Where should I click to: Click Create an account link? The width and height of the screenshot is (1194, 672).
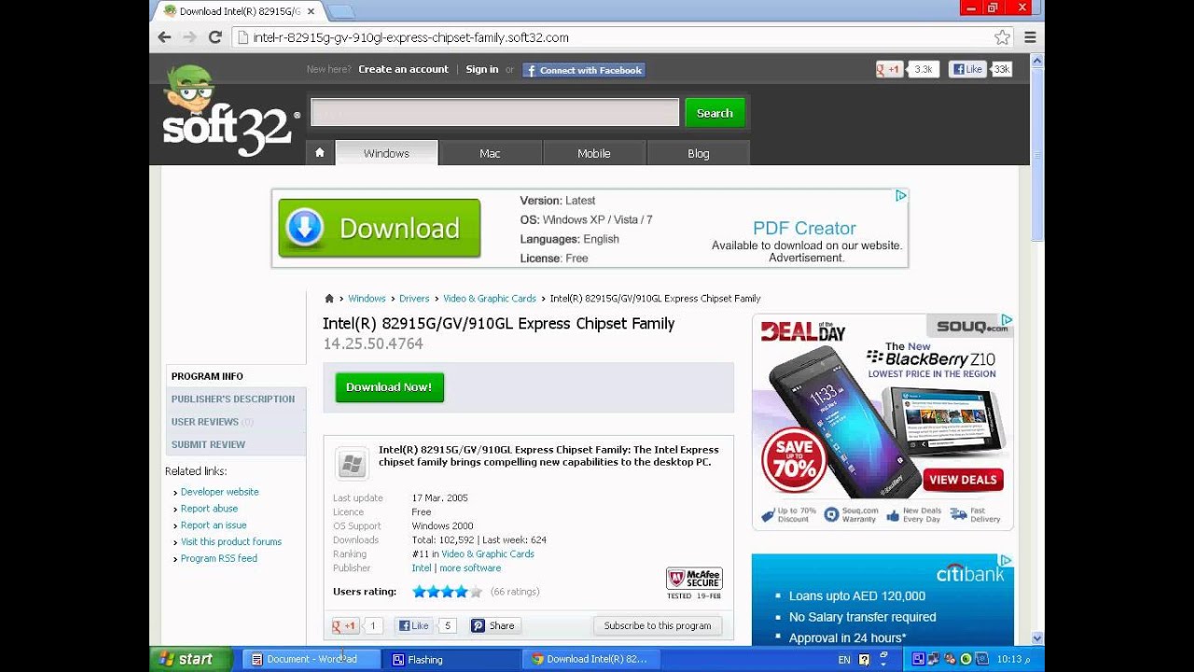403,69
